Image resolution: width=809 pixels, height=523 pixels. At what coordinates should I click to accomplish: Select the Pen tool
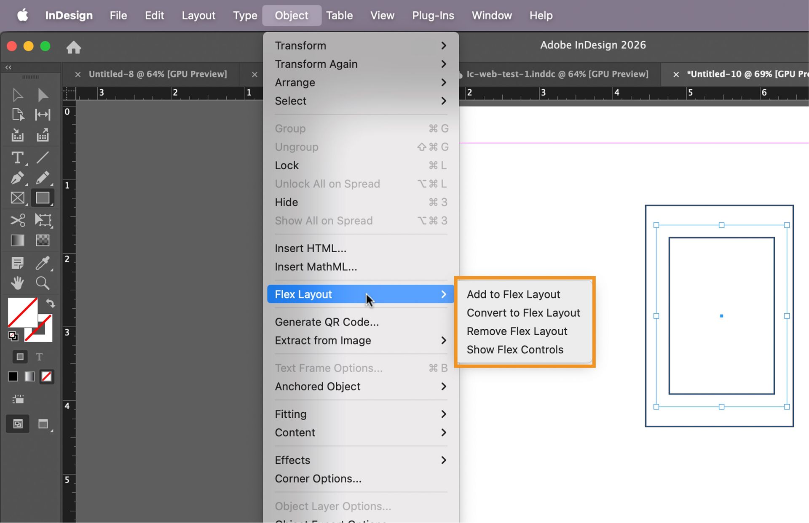click(x=17, y=178)
